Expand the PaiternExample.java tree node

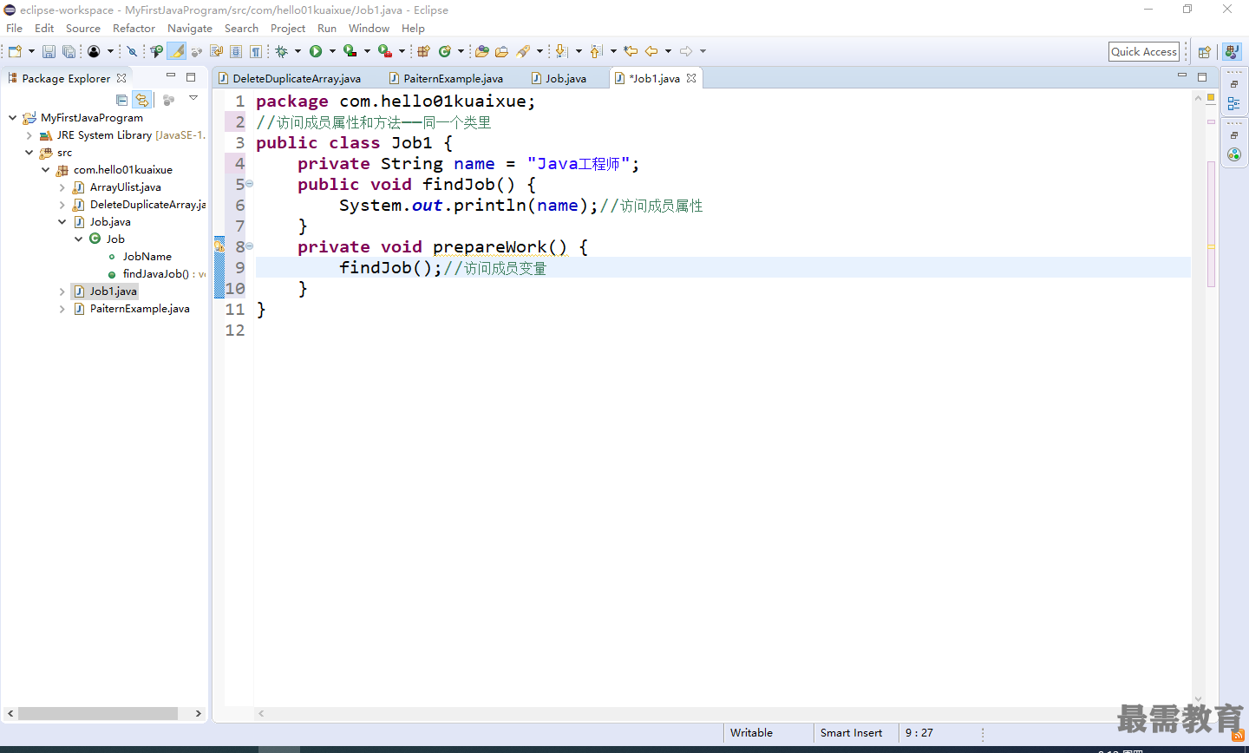point(62,309)
